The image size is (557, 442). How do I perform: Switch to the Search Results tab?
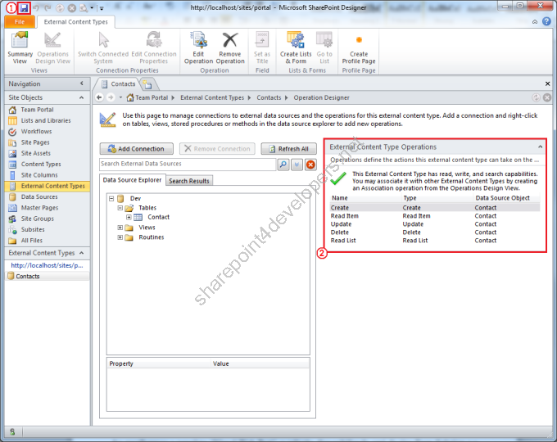[189, 181]
